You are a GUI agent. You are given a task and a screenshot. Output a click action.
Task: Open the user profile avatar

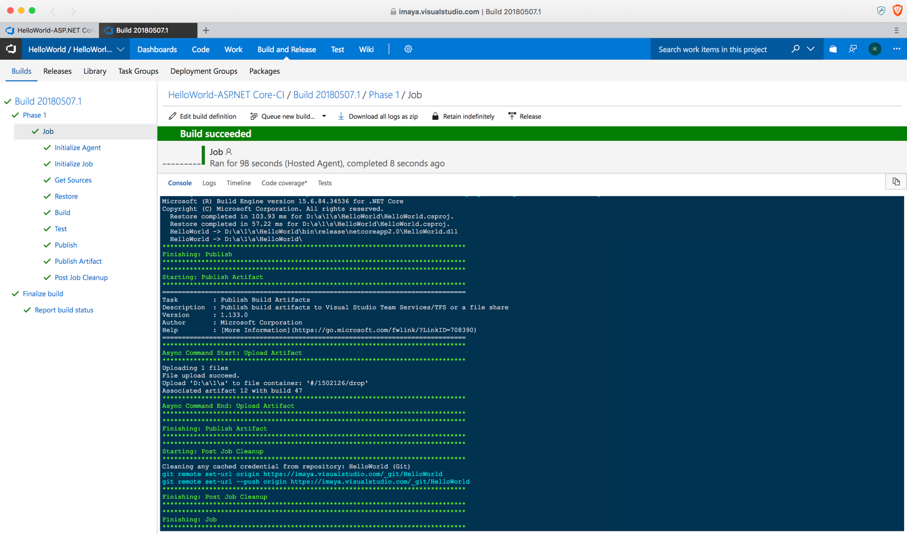coord(875,49)
